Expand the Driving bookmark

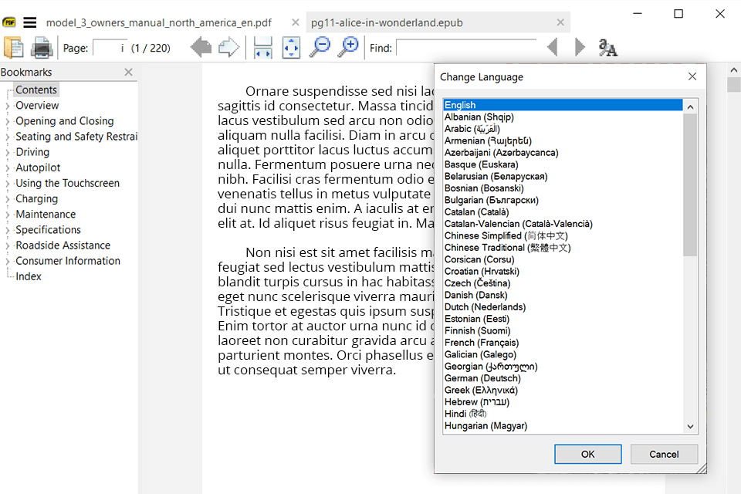[x=8, y=153]
